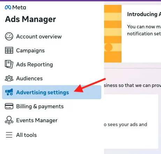
Task: Click the Ads Reporting document icon
Action: (9, 64)
